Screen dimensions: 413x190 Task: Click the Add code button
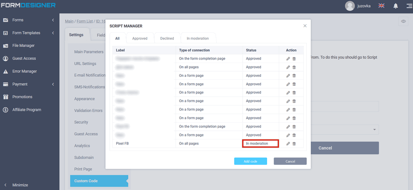pos(250,161)
